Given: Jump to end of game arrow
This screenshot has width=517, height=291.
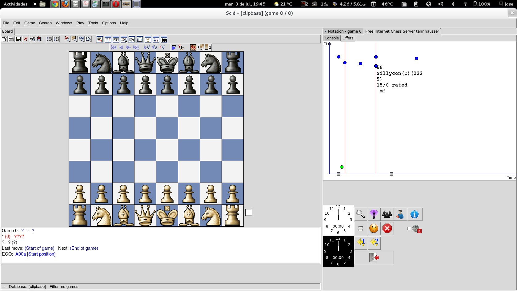Looking at the screenshot, I should point(135,47).
